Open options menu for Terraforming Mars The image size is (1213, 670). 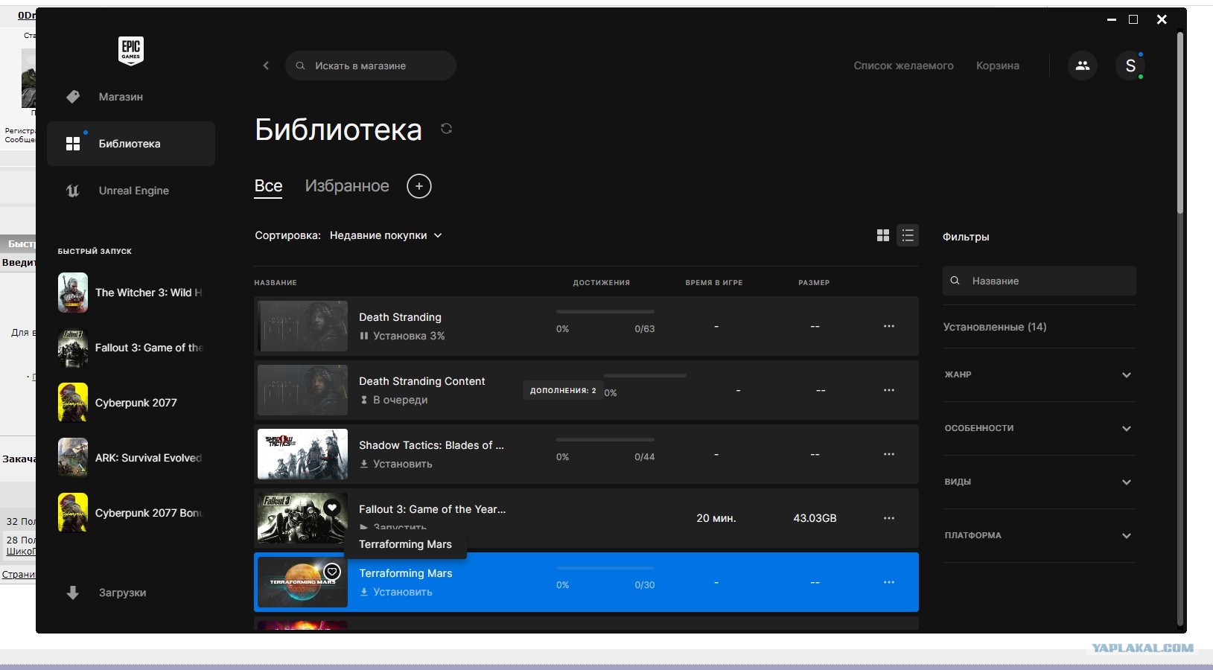[x=888, y=582]
